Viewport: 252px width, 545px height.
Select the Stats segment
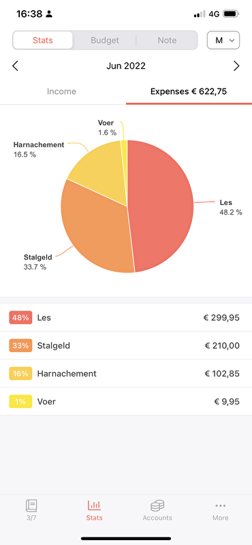click(43, 40)
